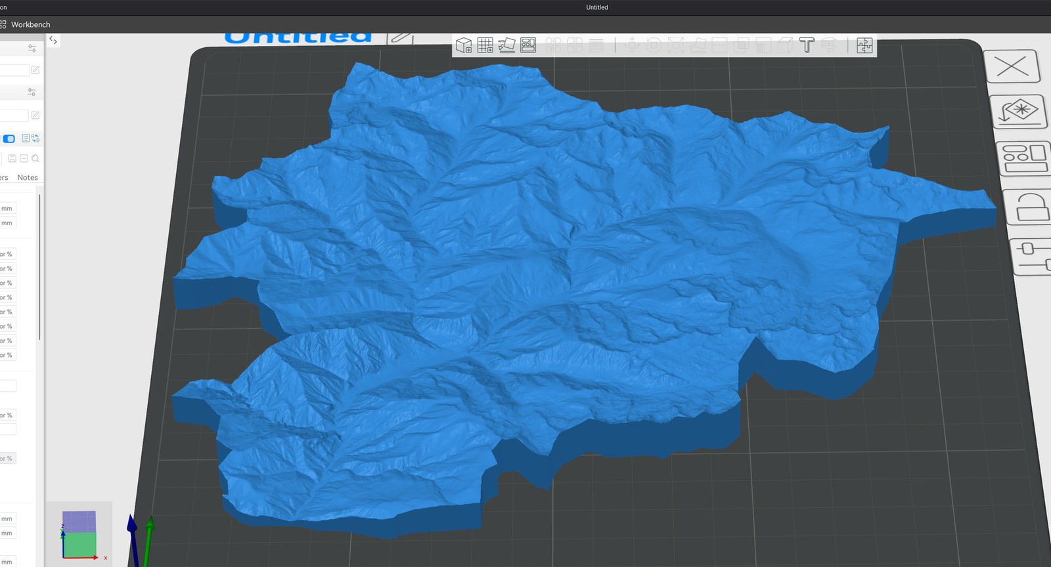
Task: Click the plate lock icon
Action: point(1030,207)
